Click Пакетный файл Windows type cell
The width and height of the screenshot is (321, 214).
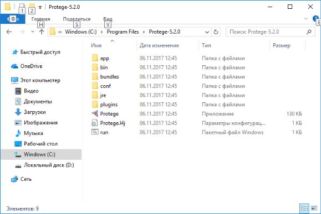coord(232,132)
